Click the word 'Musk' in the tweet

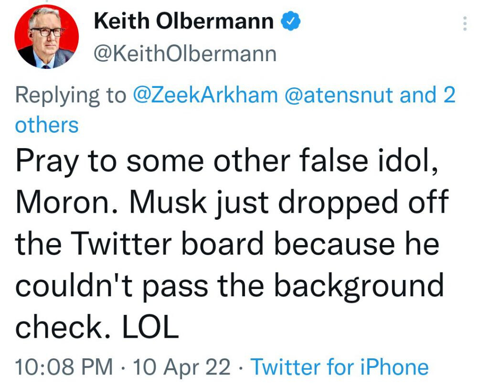[168, 202]
